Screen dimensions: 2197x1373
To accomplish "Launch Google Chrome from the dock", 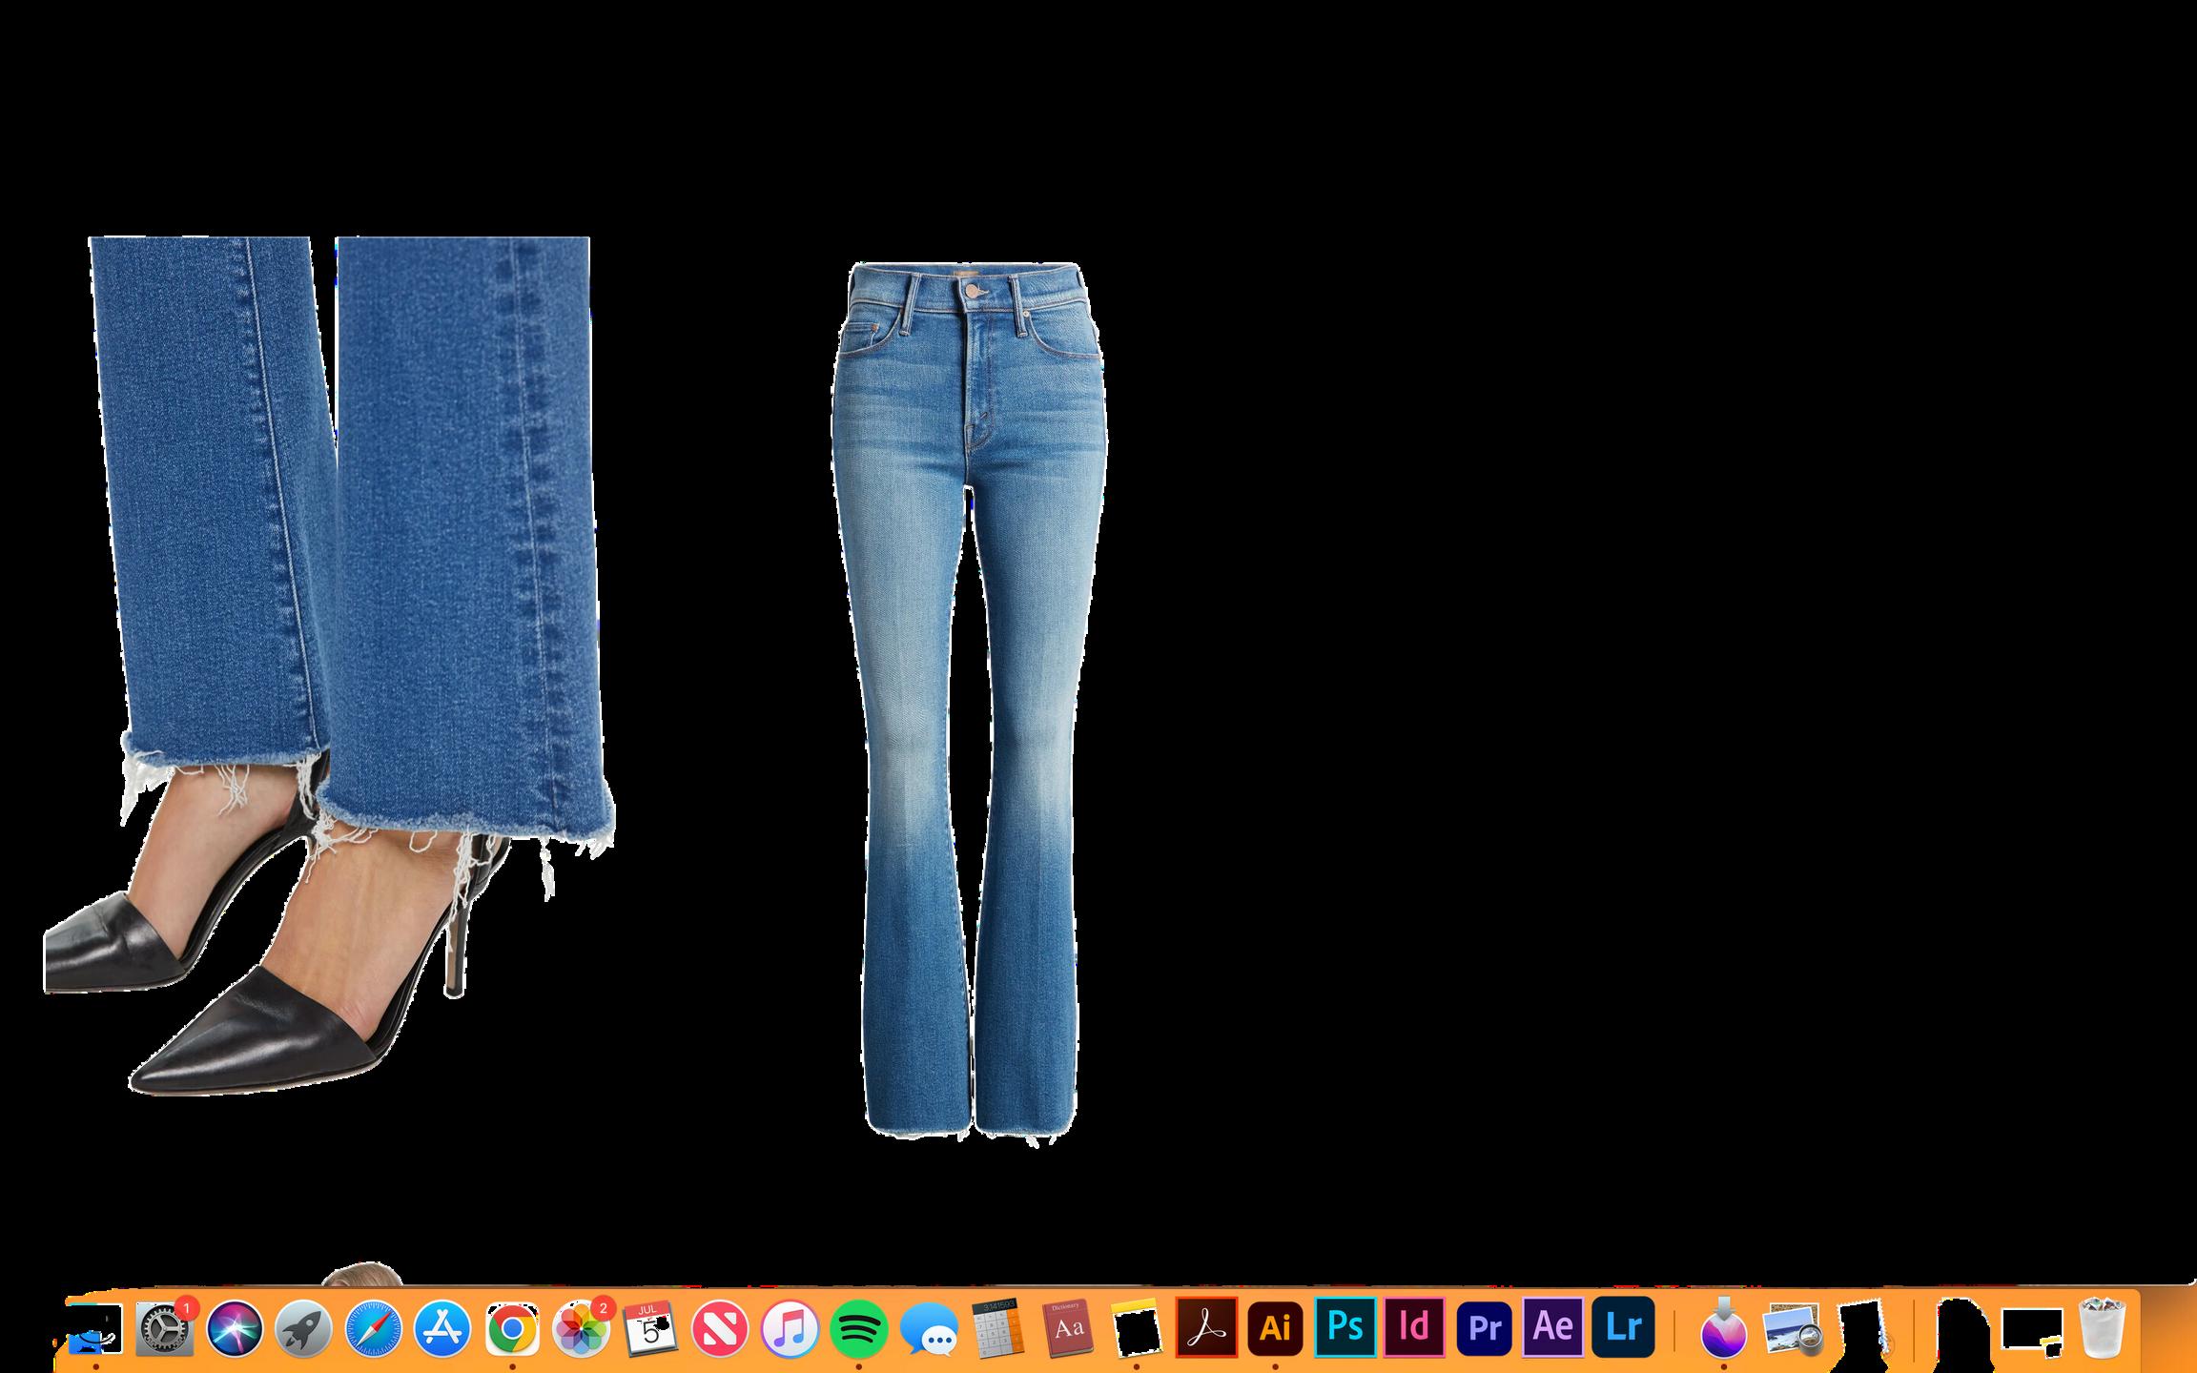I will (512, 1328).
